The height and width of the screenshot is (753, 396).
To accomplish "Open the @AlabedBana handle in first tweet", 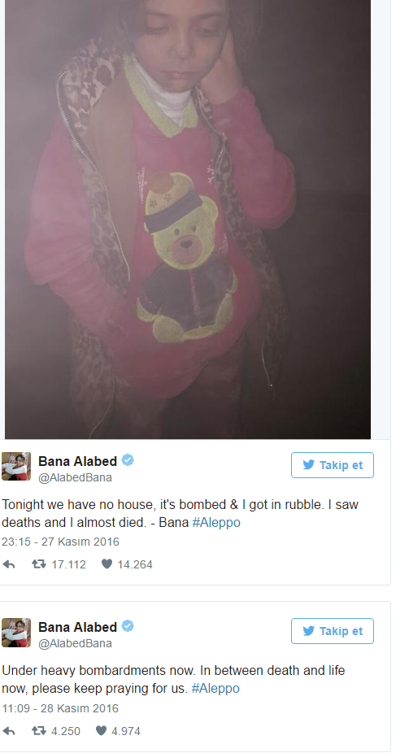I will [x=75, y=478].
